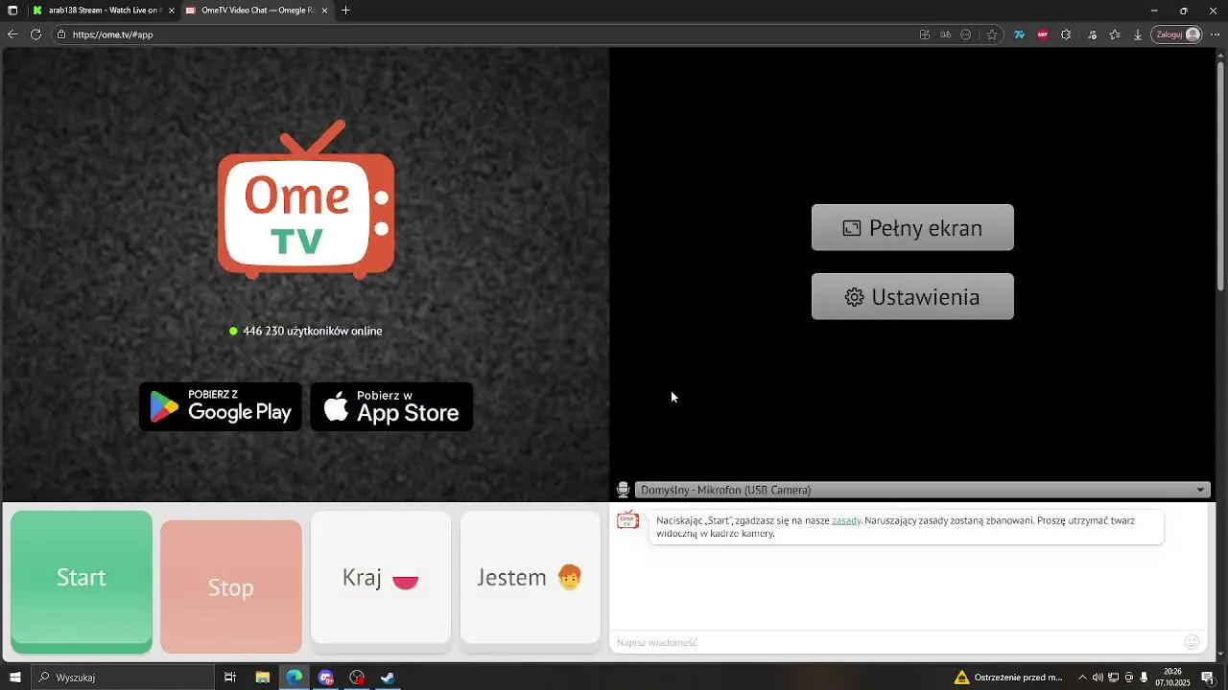This screenshot has width=1228, height=690.
Task: Click the microphone icon beside device list
Action: [x=623, y=490]
